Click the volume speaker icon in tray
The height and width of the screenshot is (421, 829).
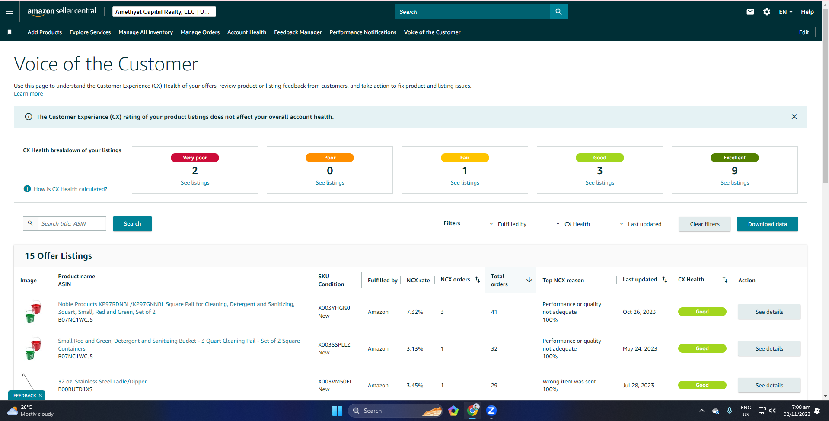(772, 411)
